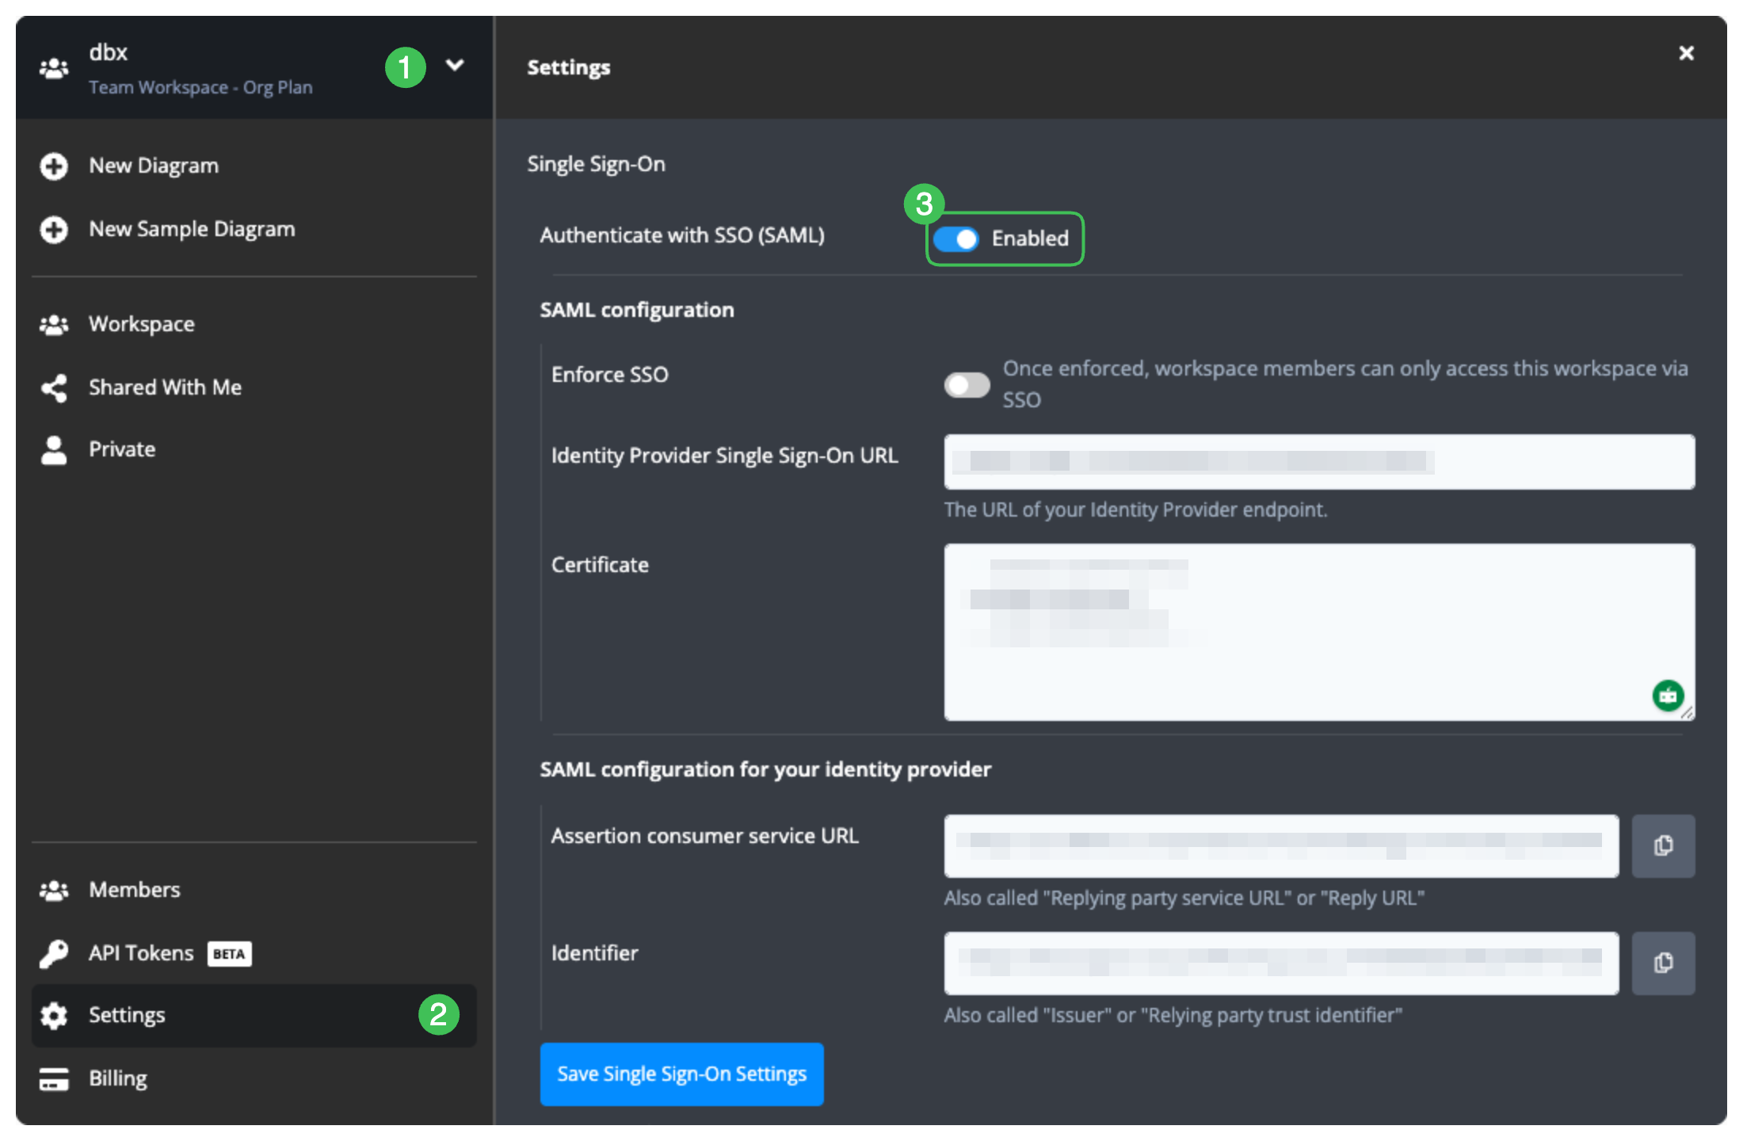The width and height of the screenshot is (1743, 1141).
Task: Click the Settings gear icon
Action: click(x=53, y=1016)
